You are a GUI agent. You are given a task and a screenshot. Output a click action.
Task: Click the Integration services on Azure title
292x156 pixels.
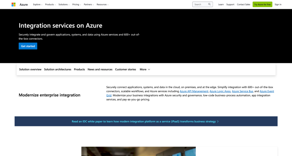[60, 25]
